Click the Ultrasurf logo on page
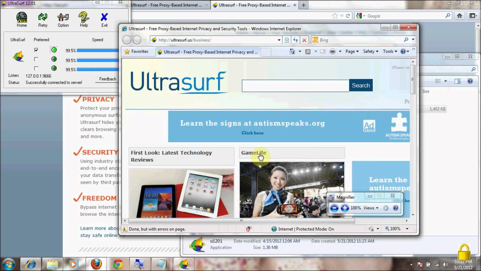Screen dimensions: 481x271 pos(179,82)
